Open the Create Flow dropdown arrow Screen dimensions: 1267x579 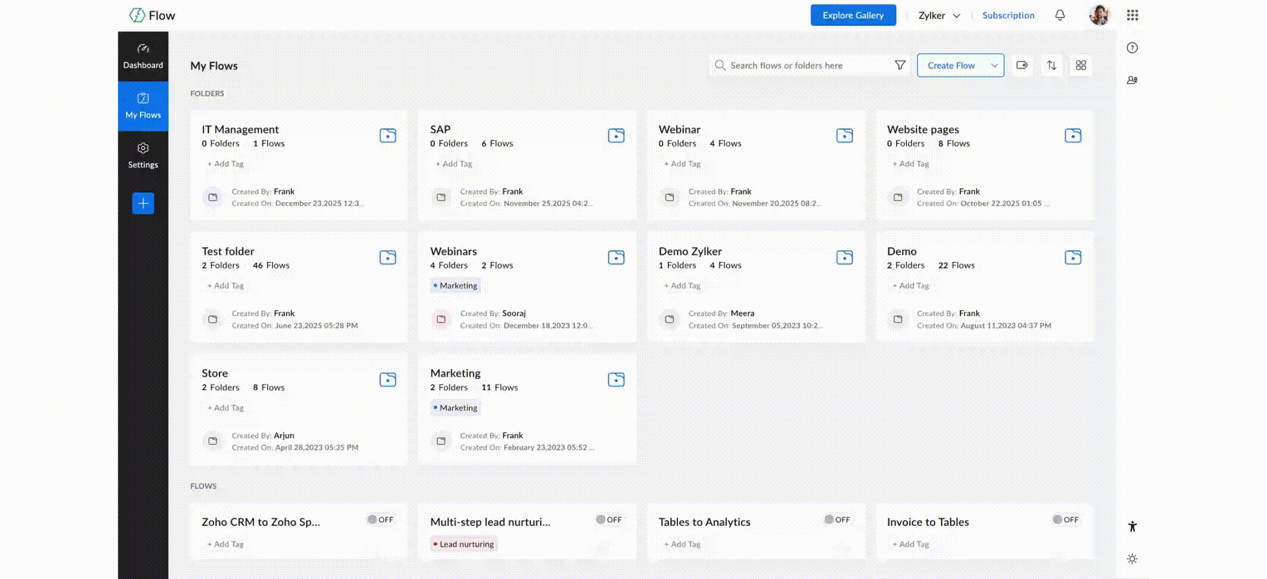994,65
